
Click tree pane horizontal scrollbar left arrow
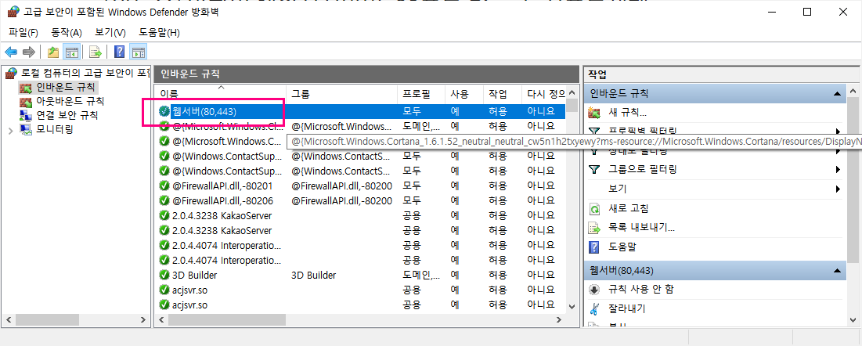[x=9, y=319]
